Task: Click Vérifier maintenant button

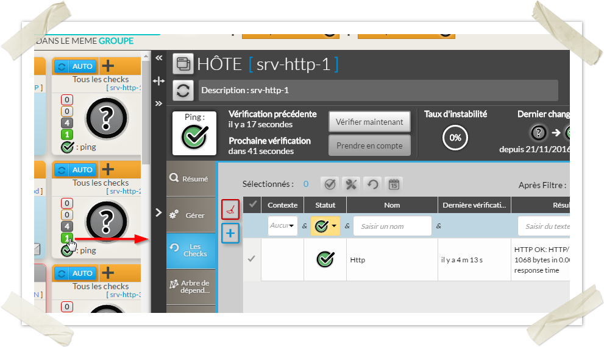Action: pyautogui.click(x=369, y=122)
